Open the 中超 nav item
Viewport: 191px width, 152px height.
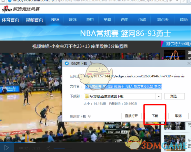point(142,20)
